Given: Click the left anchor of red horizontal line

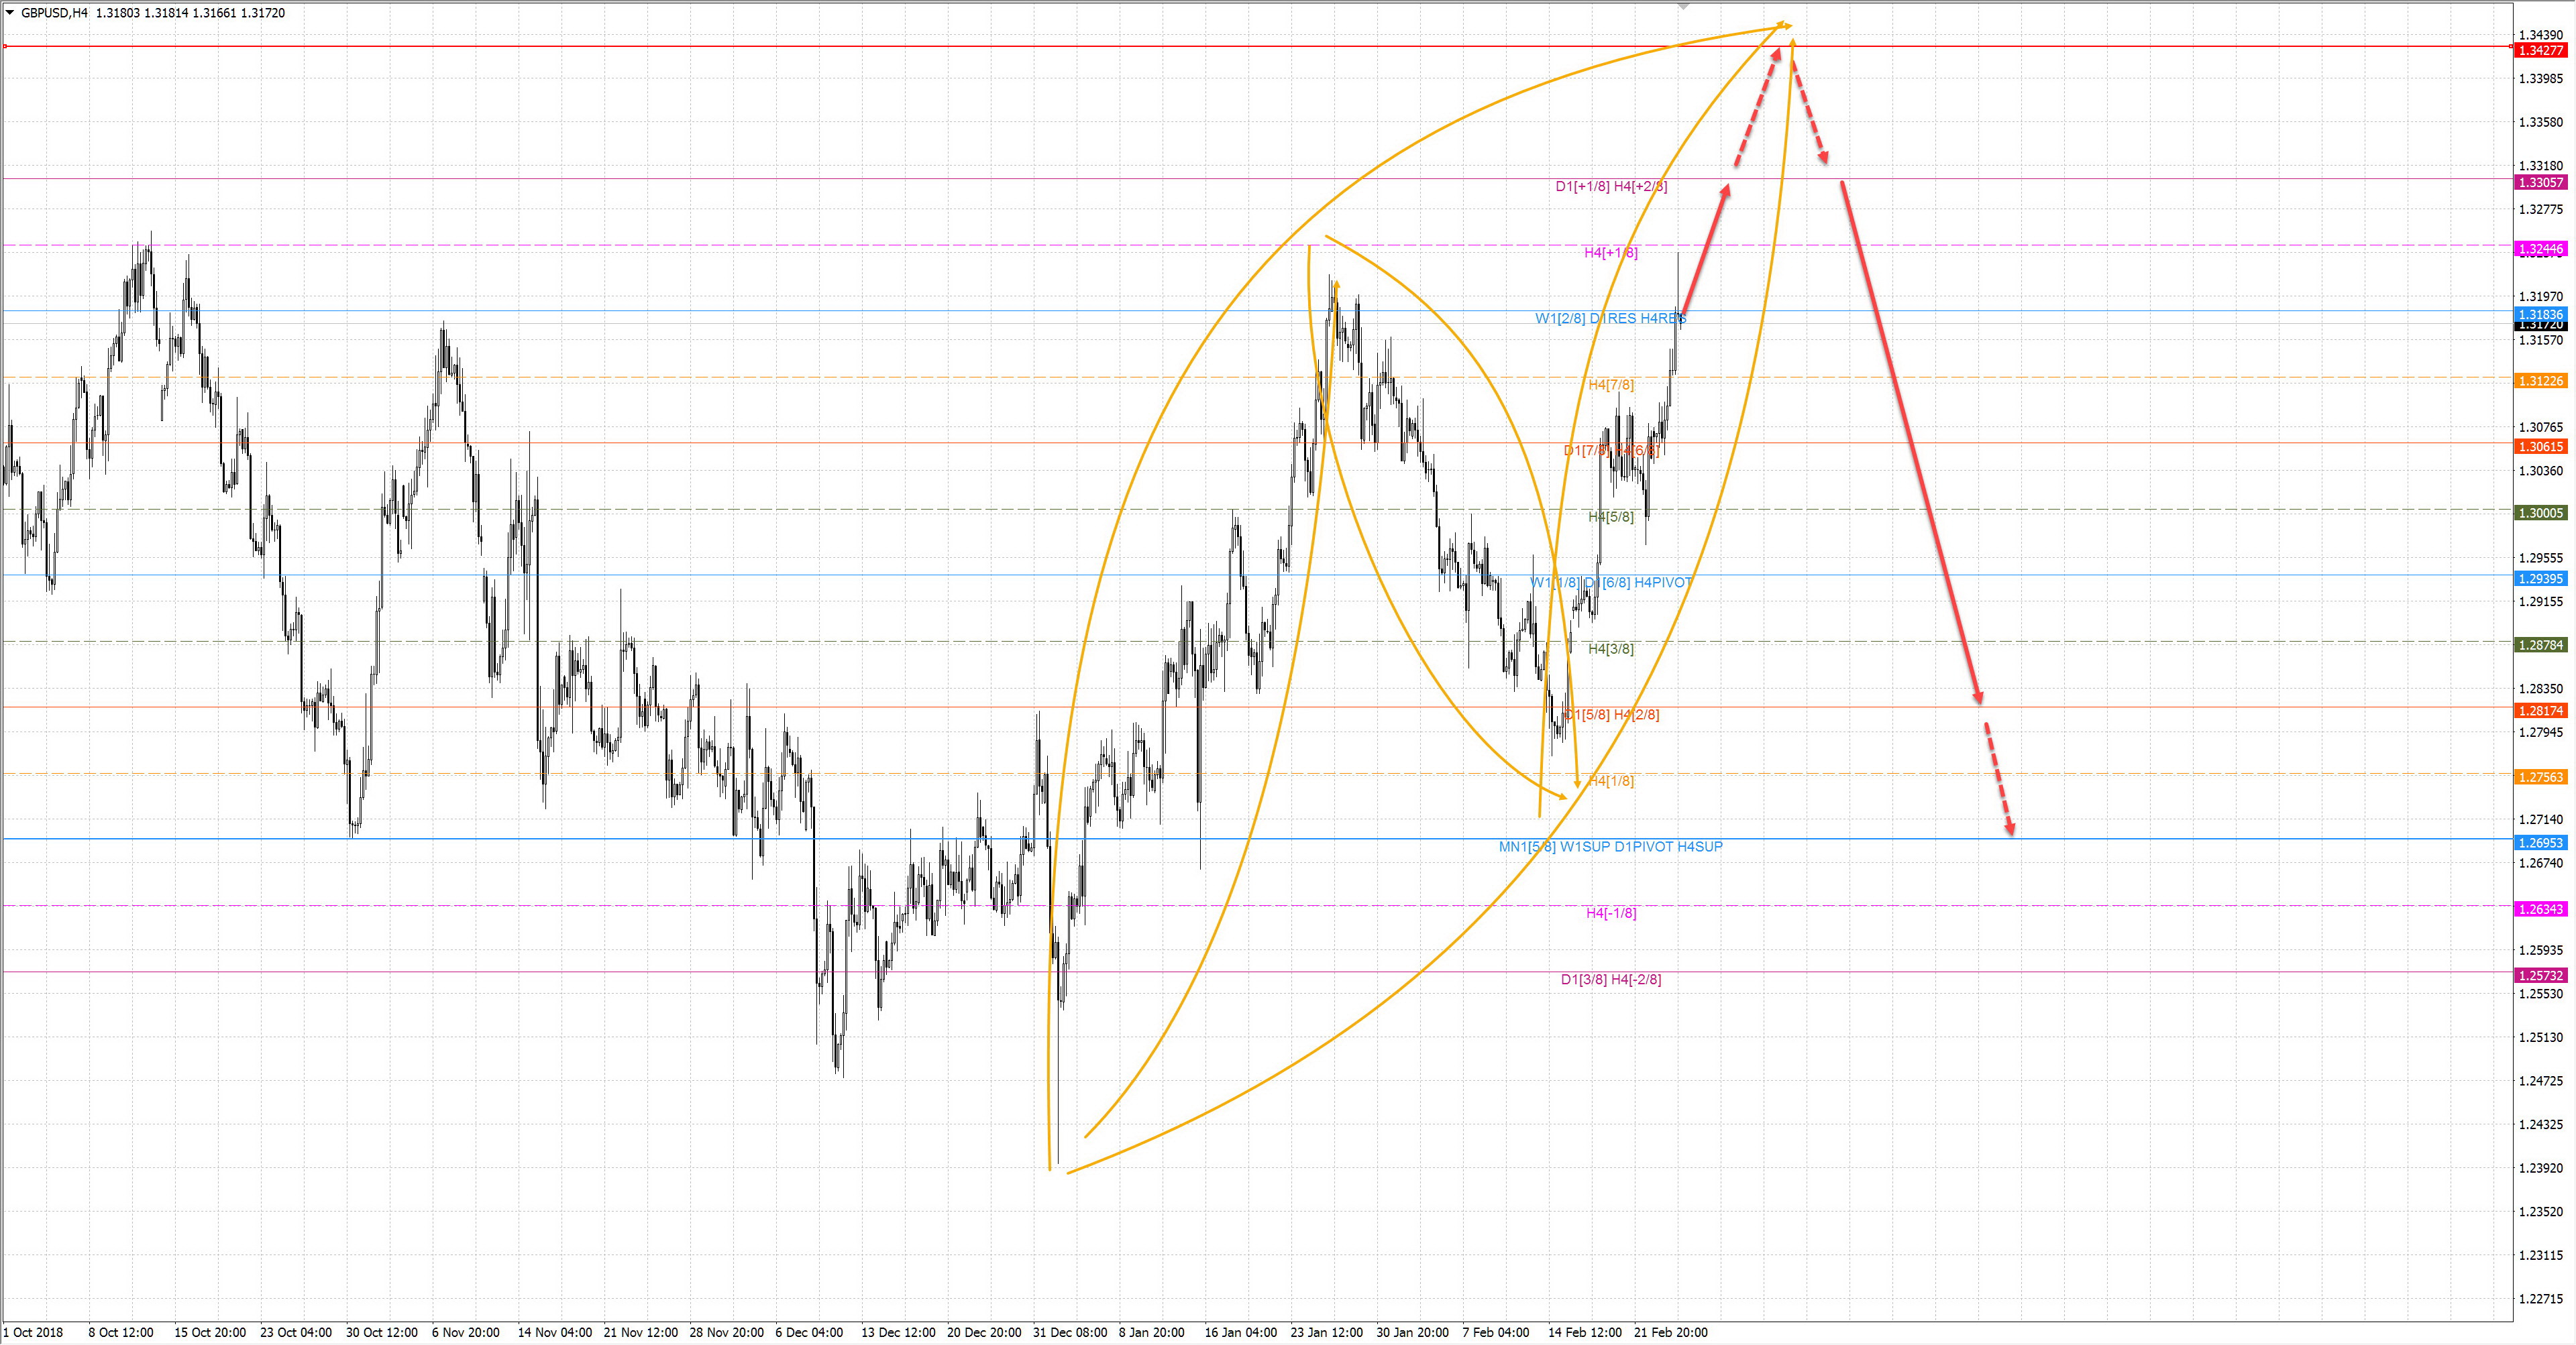Looking at the screenshot, I should point(5,46).
